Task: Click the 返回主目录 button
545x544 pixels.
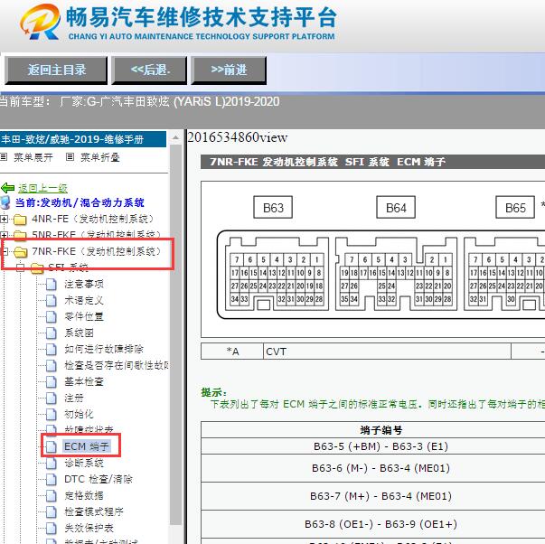Action: (56, 70)
